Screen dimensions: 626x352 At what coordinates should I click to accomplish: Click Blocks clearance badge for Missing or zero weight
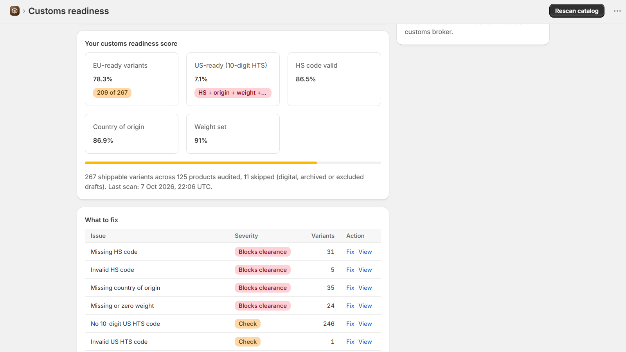click(x=263, y=306)
